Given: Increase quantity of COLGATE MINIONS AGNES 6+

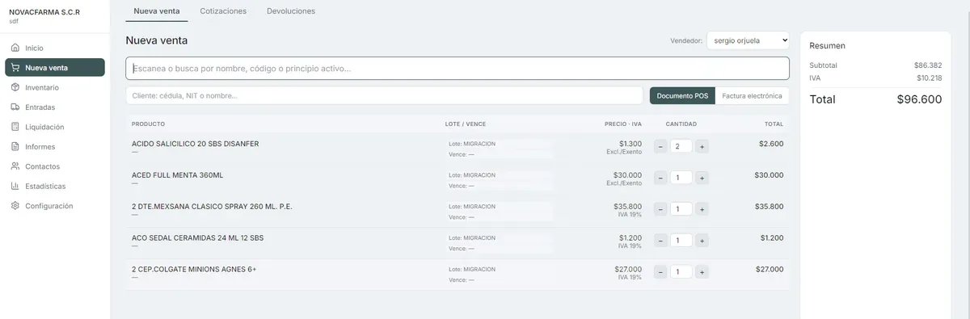Looking at the screenshot, I should (x=702, y=272).
